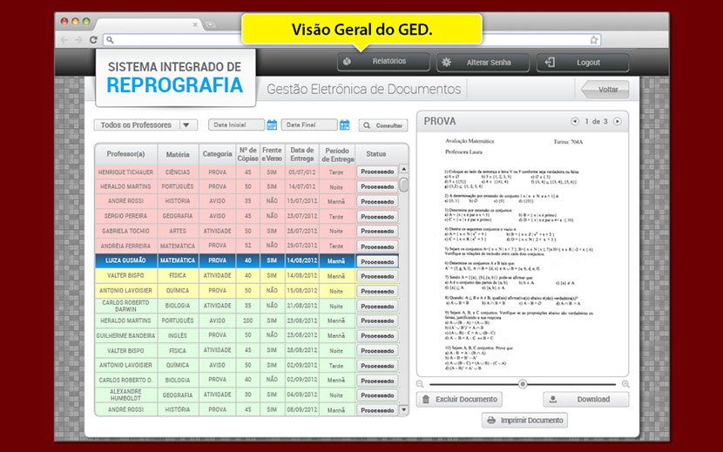The width and height of the screenshot is (723, 452).
Task: Click the document zoom slider handle
Action: coord(523,384)
